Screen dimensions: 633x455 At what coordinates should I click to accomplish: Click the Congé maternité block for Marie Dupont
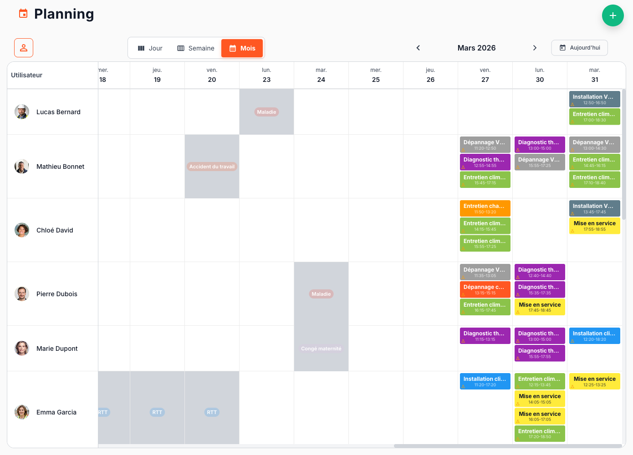(x=321, y=349)
